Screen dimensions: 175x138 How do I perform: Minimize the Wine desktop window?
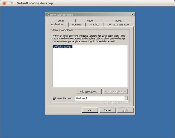tap(8, 3)
